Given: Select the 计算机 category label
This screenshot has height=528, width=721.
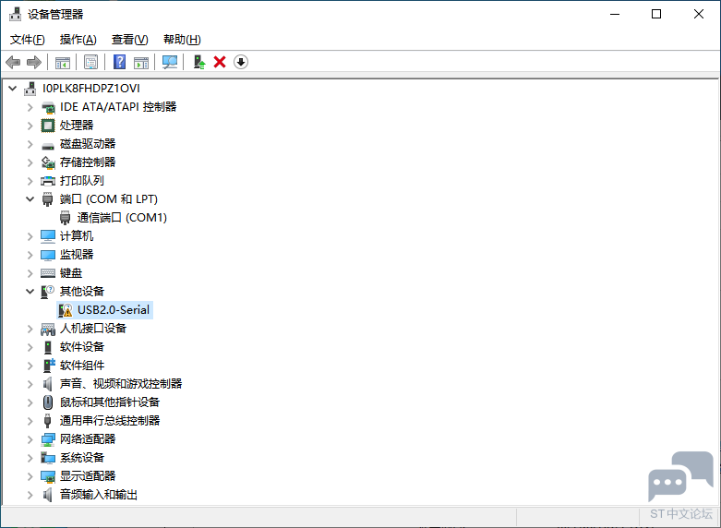Looking at the screenshot, I should click(77, 236).
